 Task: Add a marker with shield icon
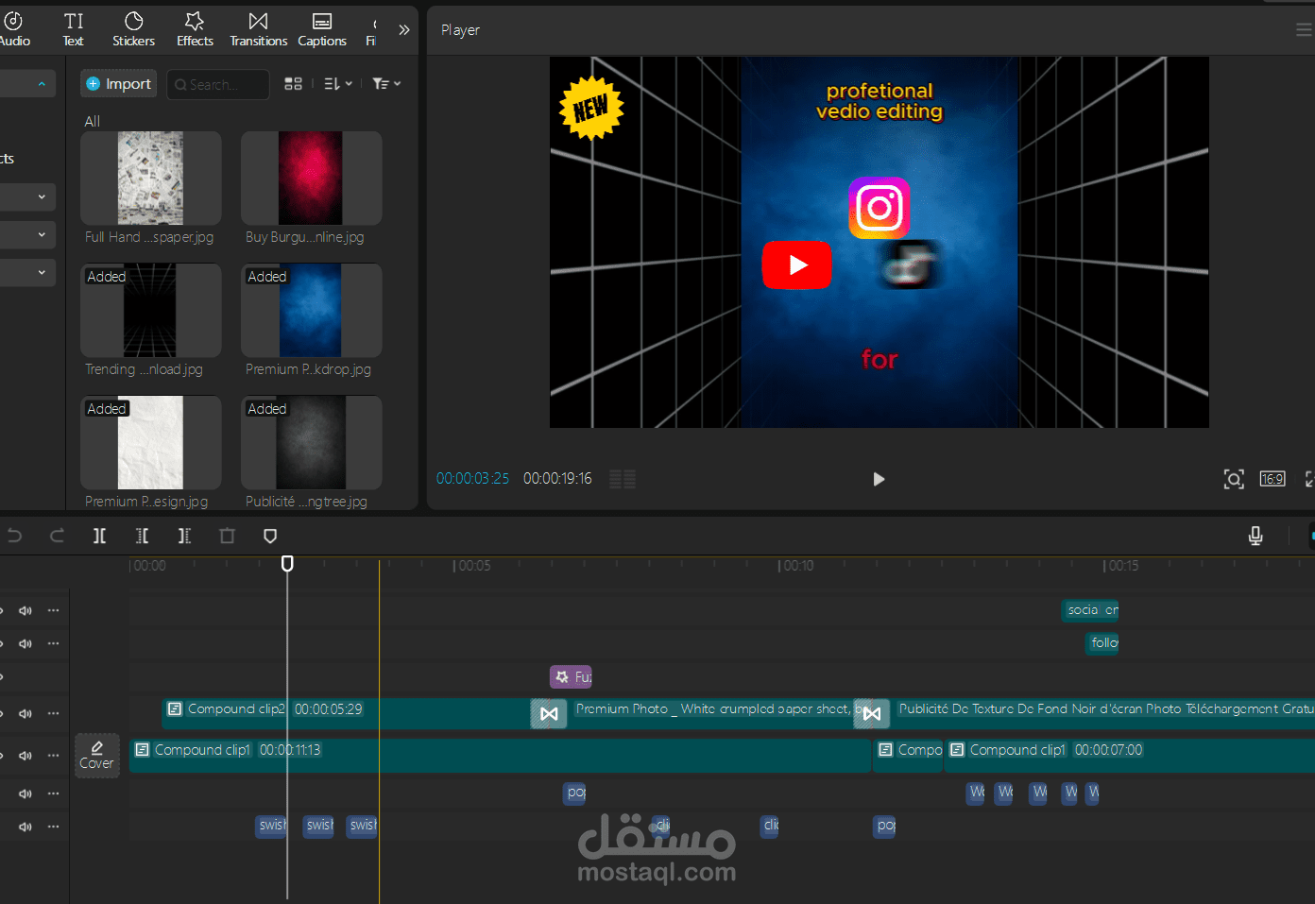pyautogui.click(x=270, y=536)
